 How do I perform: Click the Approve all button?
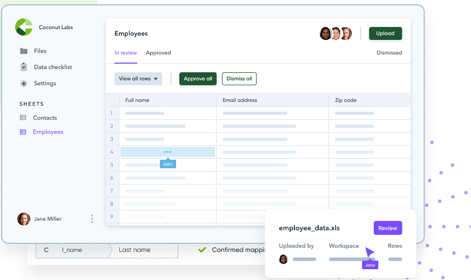tap(198, 79)
